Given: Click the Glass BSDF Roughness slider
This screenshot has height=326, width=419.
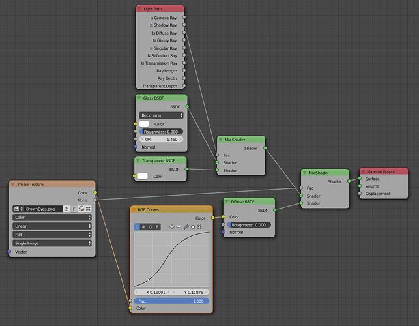Looking at the screenshot, I should 161,132.
